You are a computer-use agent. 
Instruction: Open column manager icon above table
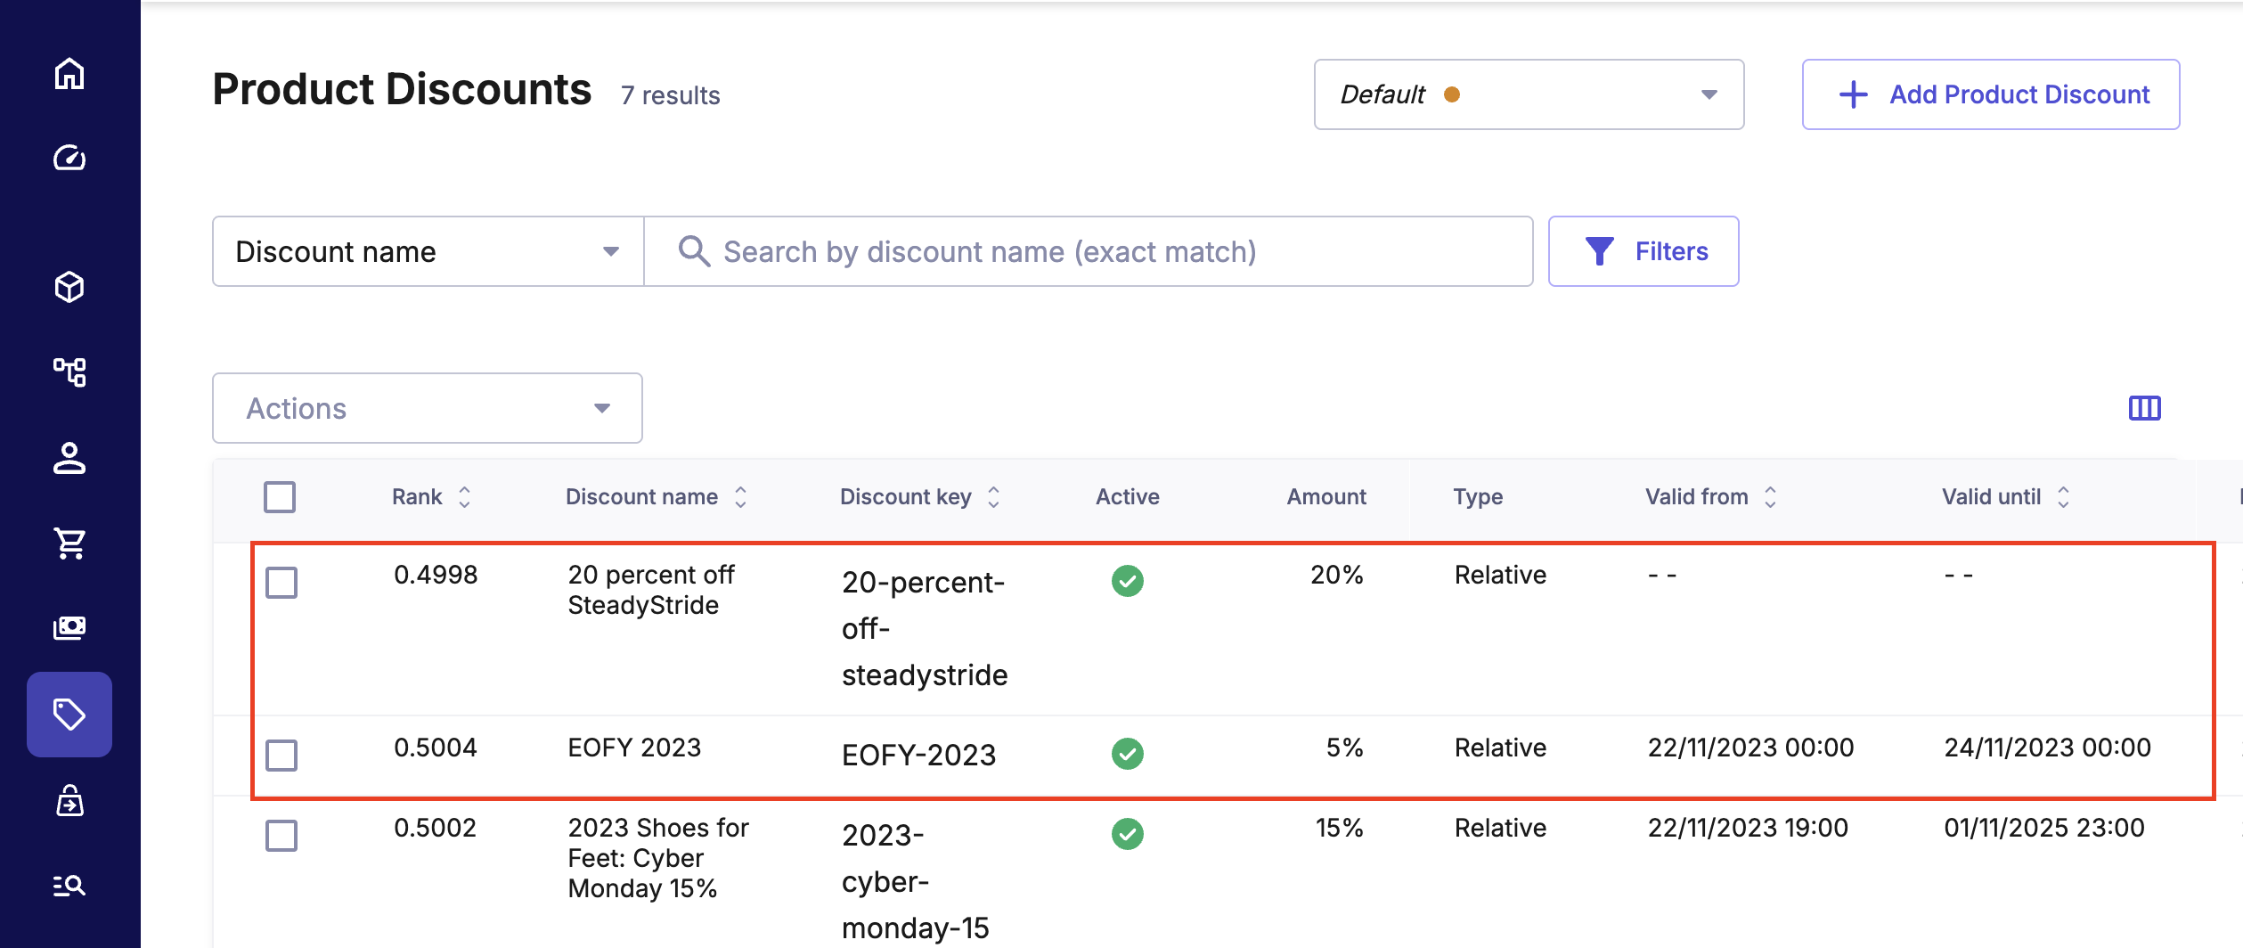pyautogui.click(x=2144, y=408)
